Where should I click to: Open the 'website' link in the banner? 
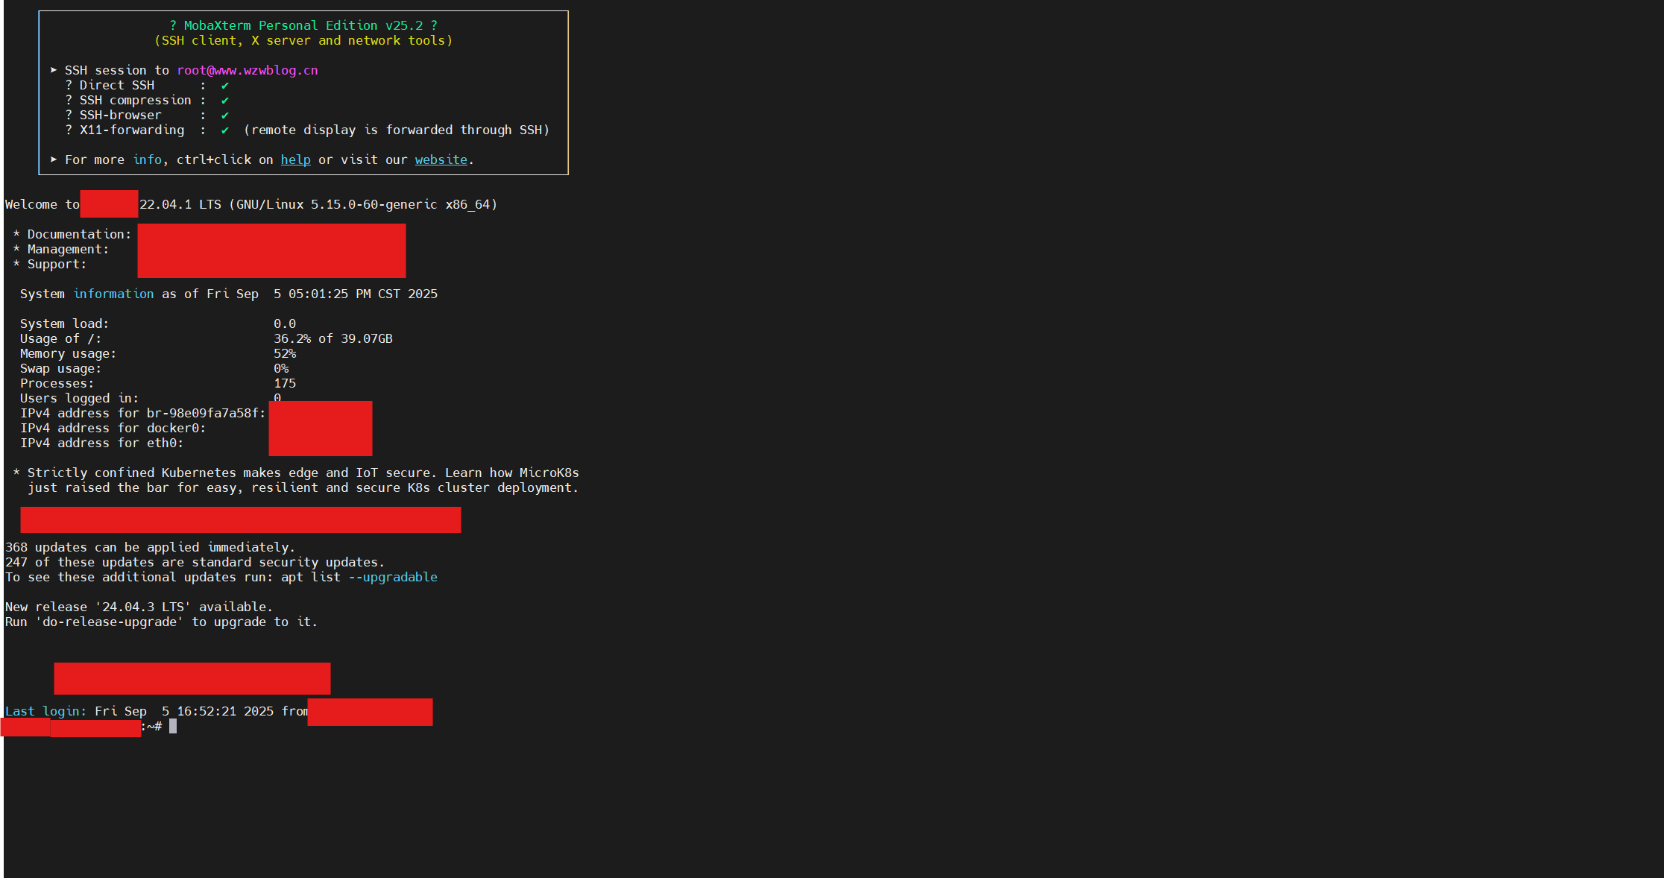pos(441,160)
